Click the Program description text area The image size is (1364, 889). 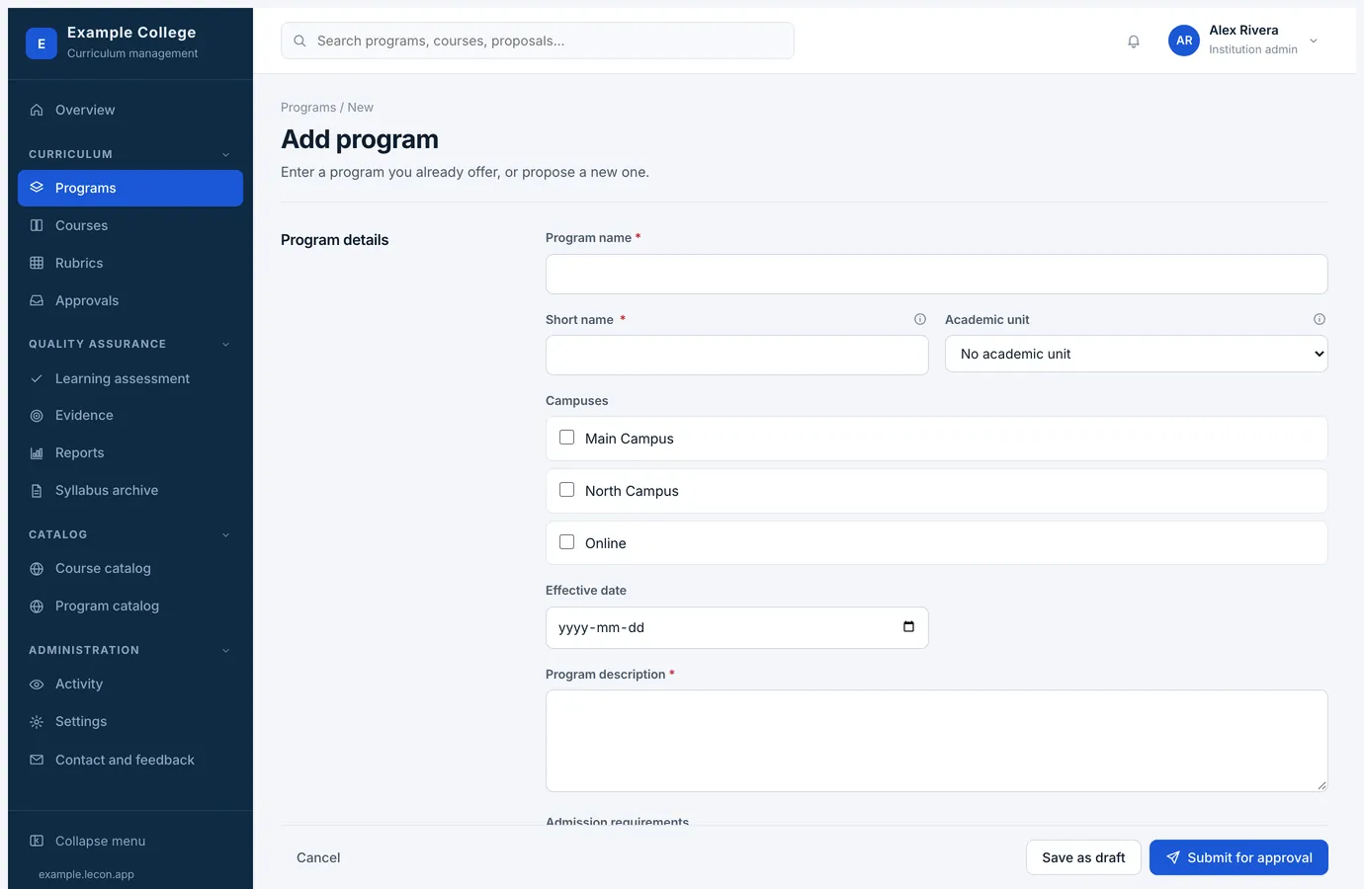[x=936, y=741]
